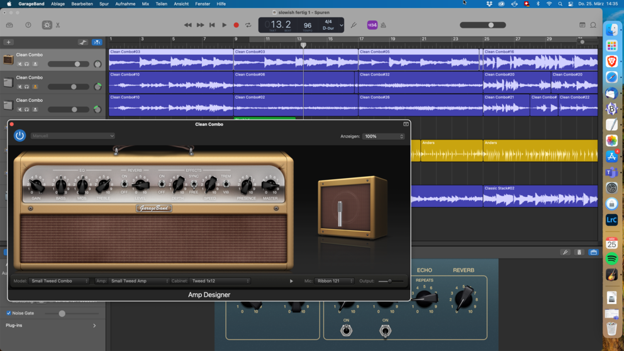Flip the TREM/VIB switch on amp
The width and height of the screenshot is (624, 351).
tap(226, 184)
